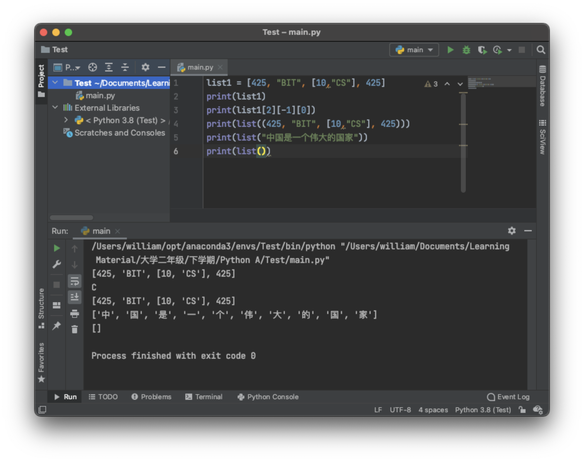Click the up the stack trace arrow

point(75,248)
